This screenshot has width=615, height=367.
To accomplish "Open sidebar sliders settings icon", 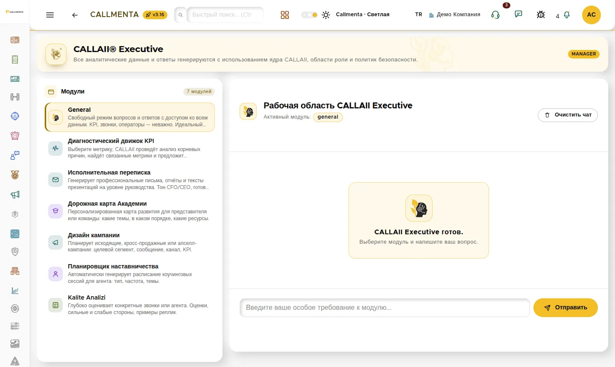I will click(x=15, y=326).
